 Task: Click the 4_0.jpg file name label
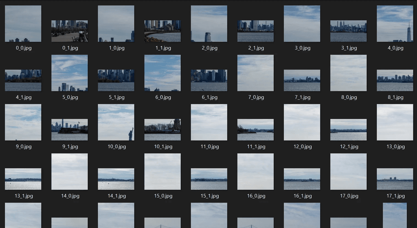pos(395,48)
